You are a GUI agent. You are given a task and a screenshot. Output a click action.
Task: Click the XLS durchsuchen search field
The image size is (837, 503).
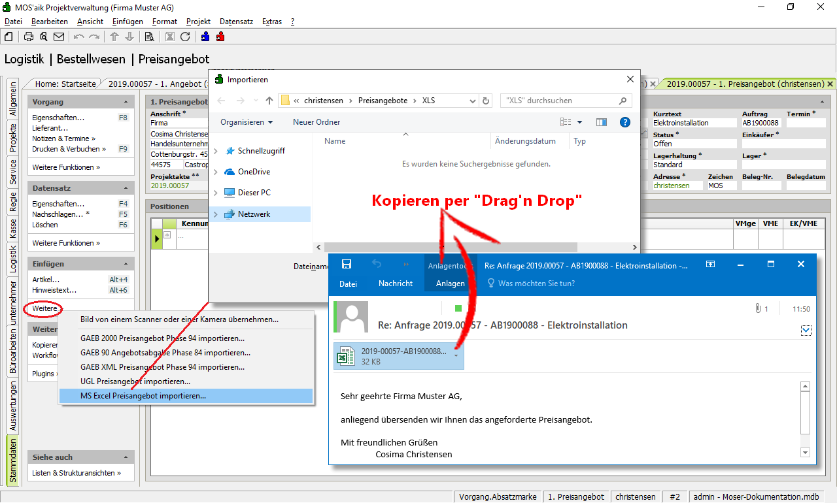tap(559, 101)
